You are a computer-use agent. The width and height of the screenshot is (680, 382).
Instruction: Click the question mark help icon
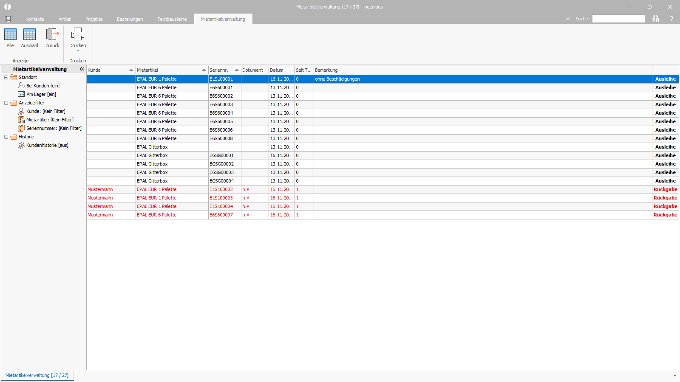[671, 19]
